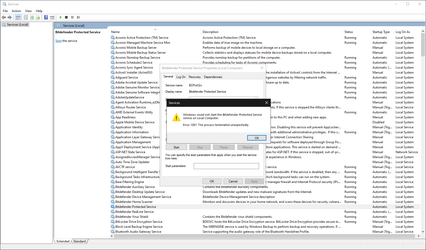Select the Apple Mobile Device Service row
This screenshot has width=426, height=250.
point(265,122)
